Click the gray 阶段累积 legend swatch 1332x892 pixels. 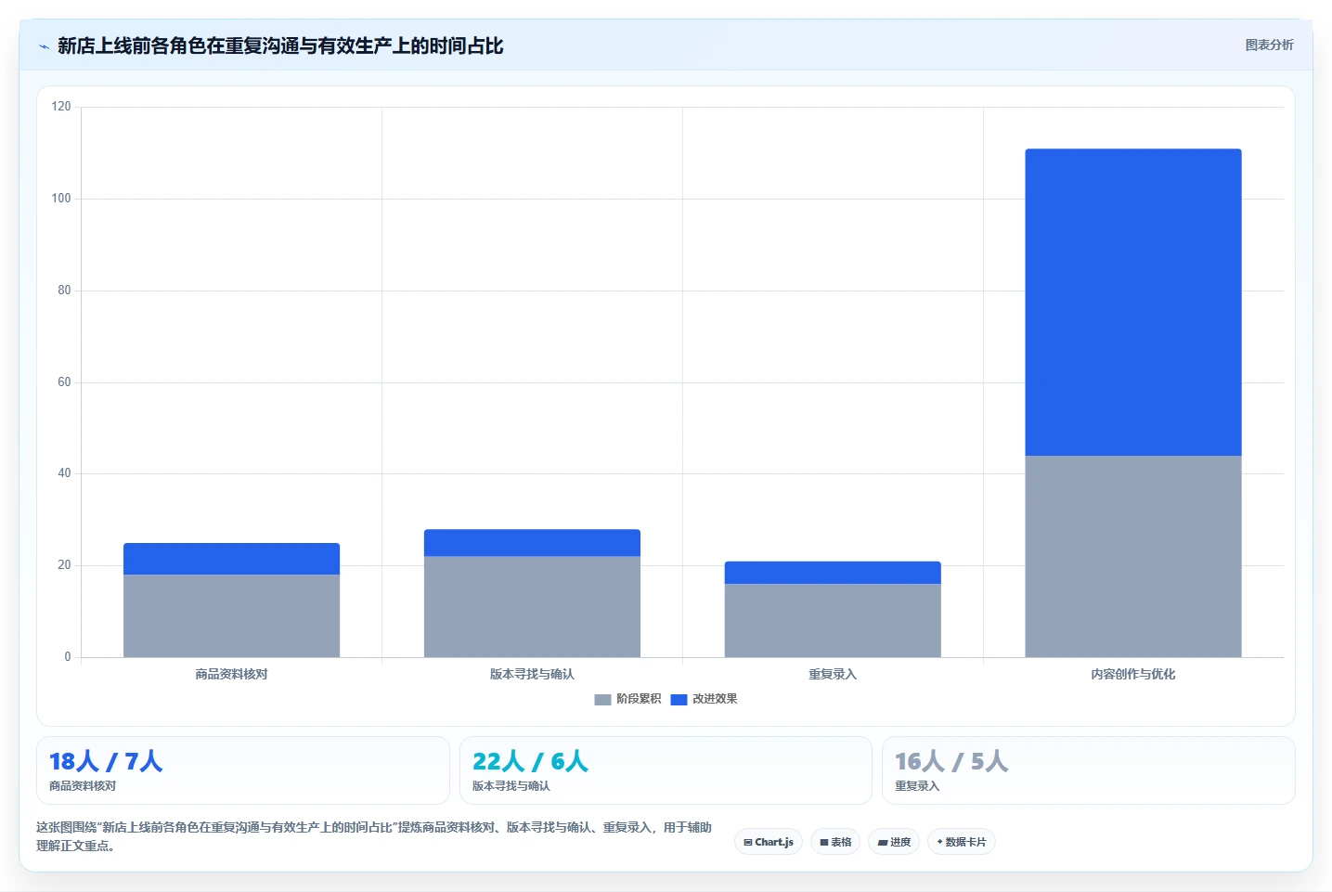(x=602, y=699)
